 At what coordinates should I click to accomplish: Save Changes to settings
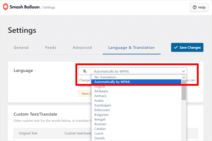187,47
